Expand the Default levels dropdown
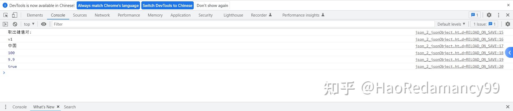 point(451,24)
